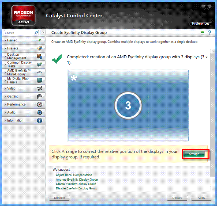Click the Apply button

tap(201, 198)
